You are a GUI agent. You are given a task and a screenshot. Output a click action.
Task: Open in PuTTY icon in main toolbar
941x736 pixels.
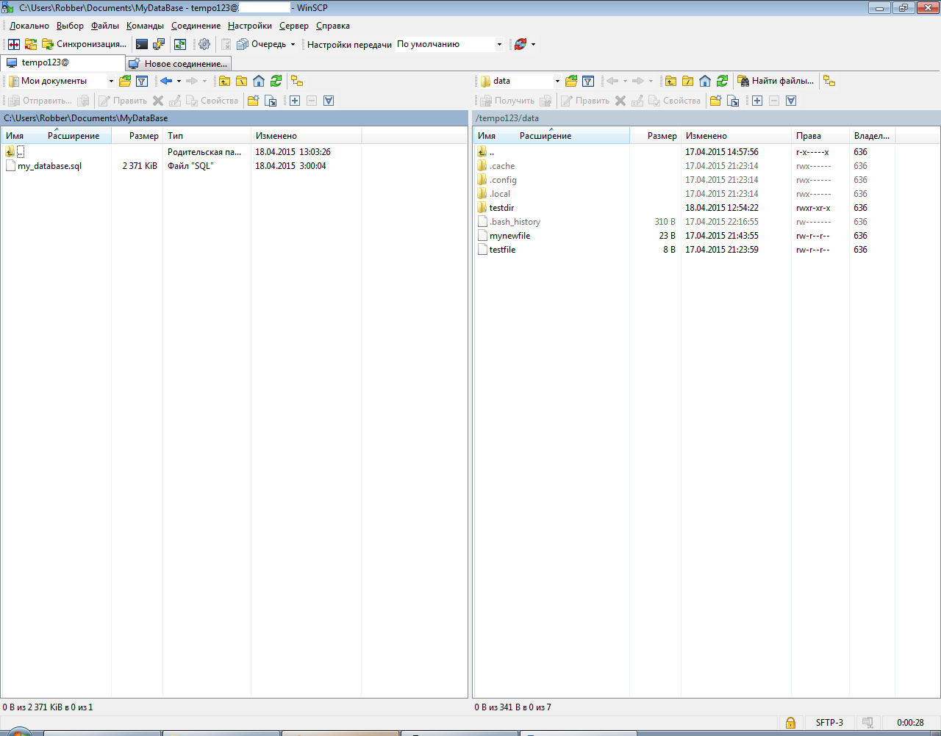point(159,44)
